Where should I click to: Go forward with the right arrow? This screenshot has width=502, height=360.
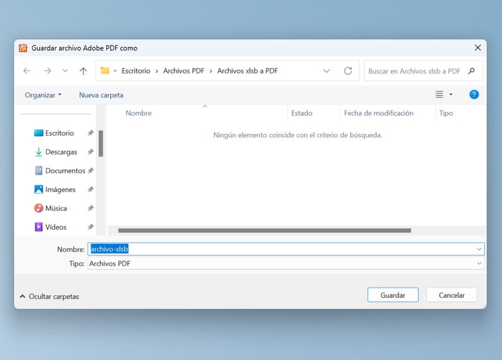47,71
